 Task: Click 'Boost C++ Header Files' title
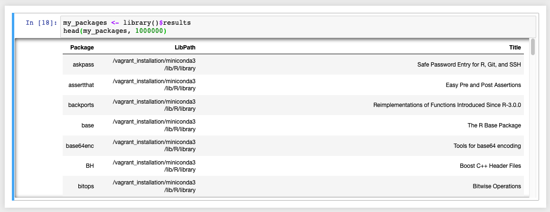(x=490, y=166)
